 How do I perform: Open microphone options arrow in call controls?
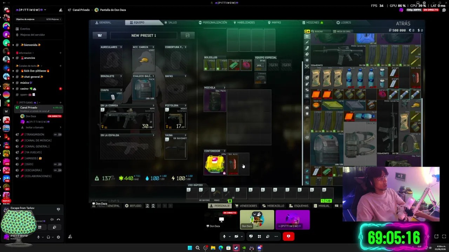229,236
